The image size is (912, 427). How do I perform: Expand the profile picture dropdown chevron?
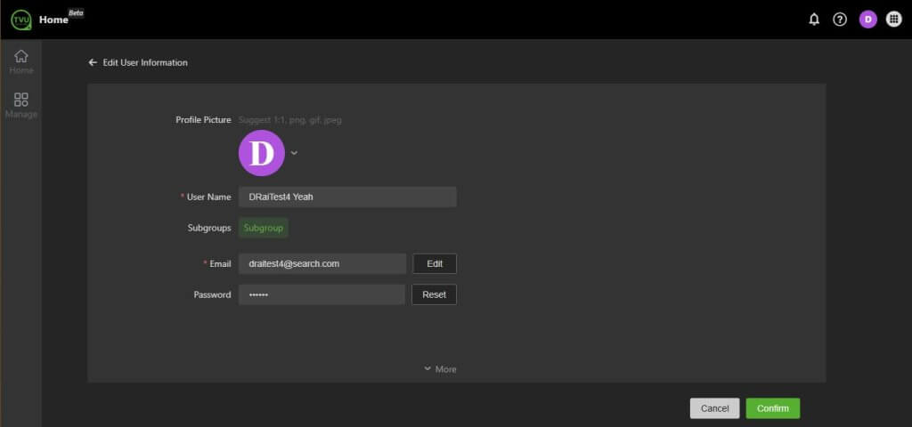(x=294, y=153)
